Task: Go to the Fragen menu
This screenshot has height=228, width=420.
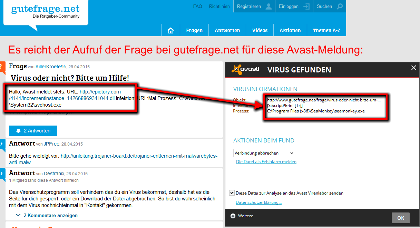Action: pyautogui.click(x=194, y=30)
